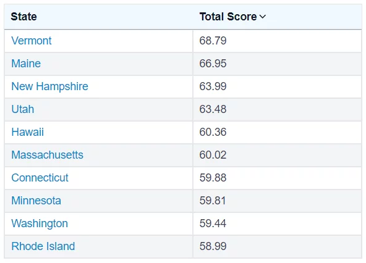Open the Massachusetts state link
Image resolution: width=366 pixels, height=263 pixels.
tap(47, 155)
